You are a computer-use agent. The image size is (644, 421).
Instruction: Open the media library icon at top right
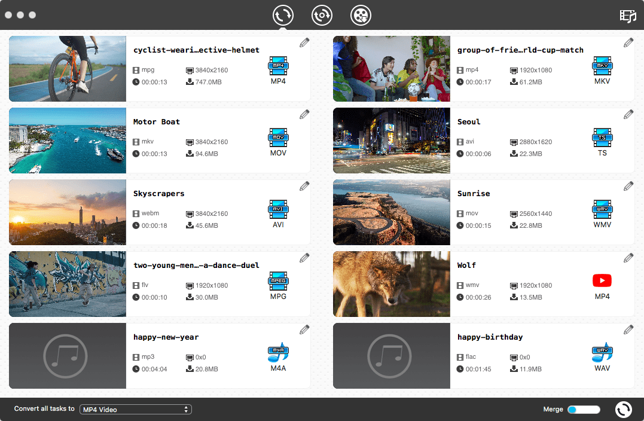628,16
